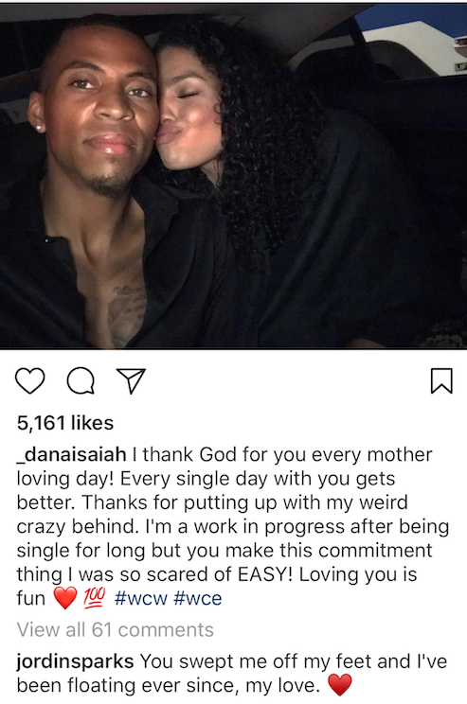Screen dimensions: 467x704
Task: Click the stud earring in the photo
Action: tap(40, 129)
